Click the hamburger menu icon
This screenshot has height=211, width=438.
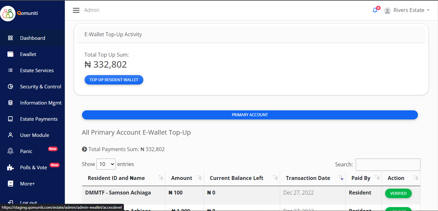pyautogui.click(x=76, y=10)
